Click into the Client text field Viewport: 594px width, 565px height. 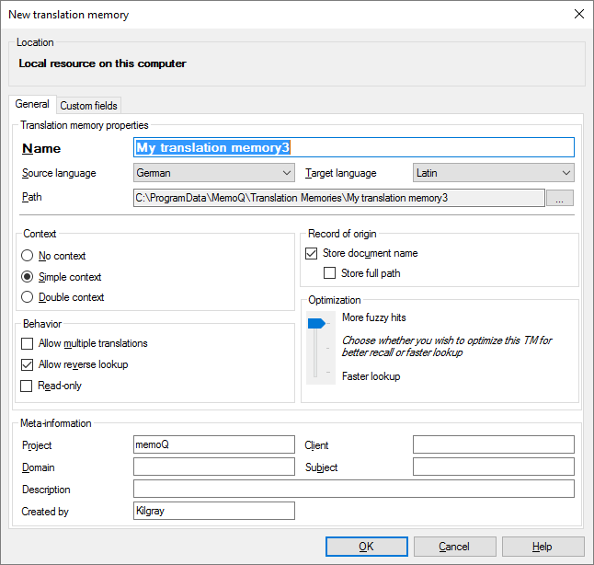click(x=494, y=444)
